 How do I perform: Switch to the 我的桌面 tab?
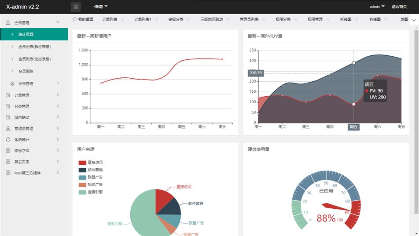(x=85, y=19)
